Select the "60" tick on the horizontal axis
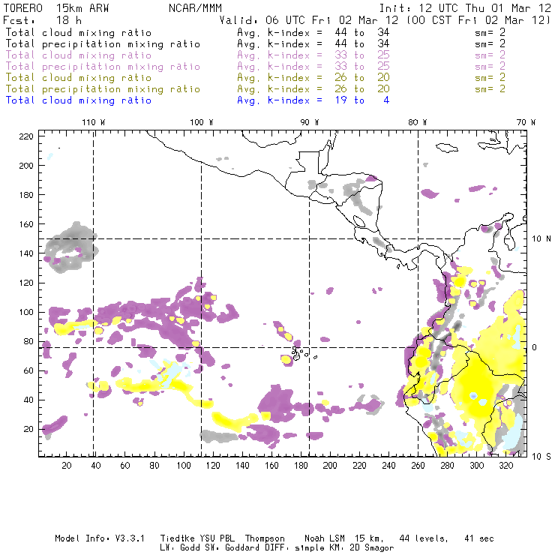Viewport: 555px width, 555px height. [125, 466]
